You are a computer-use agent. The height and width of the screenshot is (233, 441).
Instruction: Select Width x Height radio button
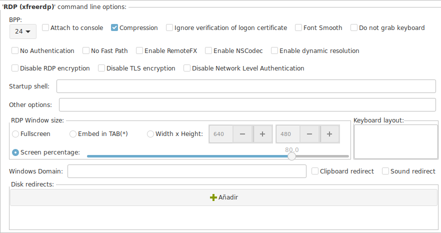click(x=150, y=134)
